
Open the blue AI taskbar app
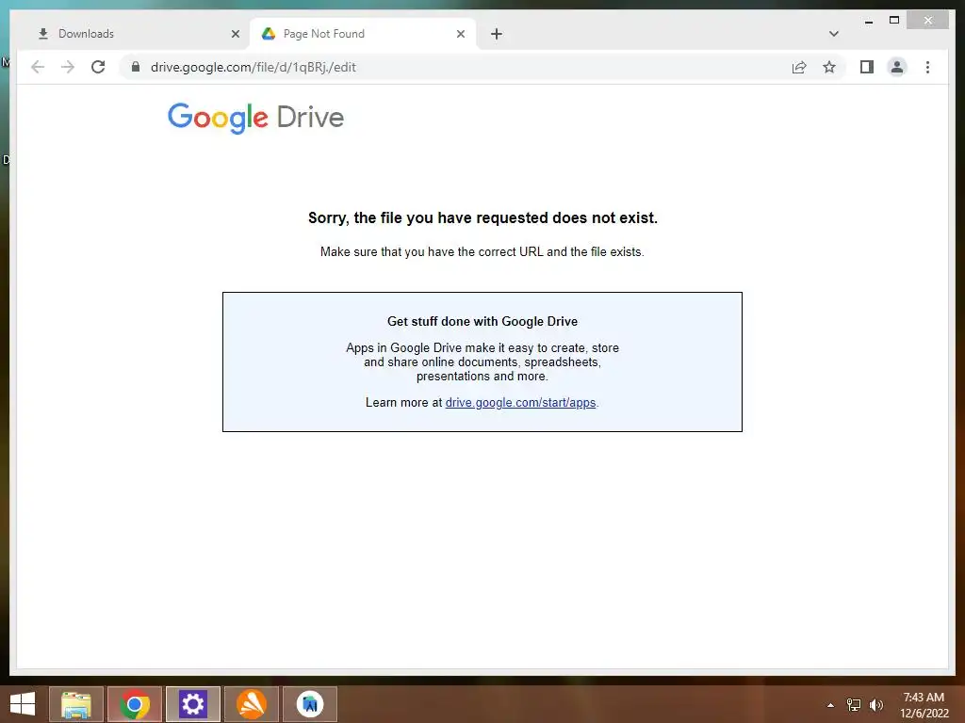point(310,704)
